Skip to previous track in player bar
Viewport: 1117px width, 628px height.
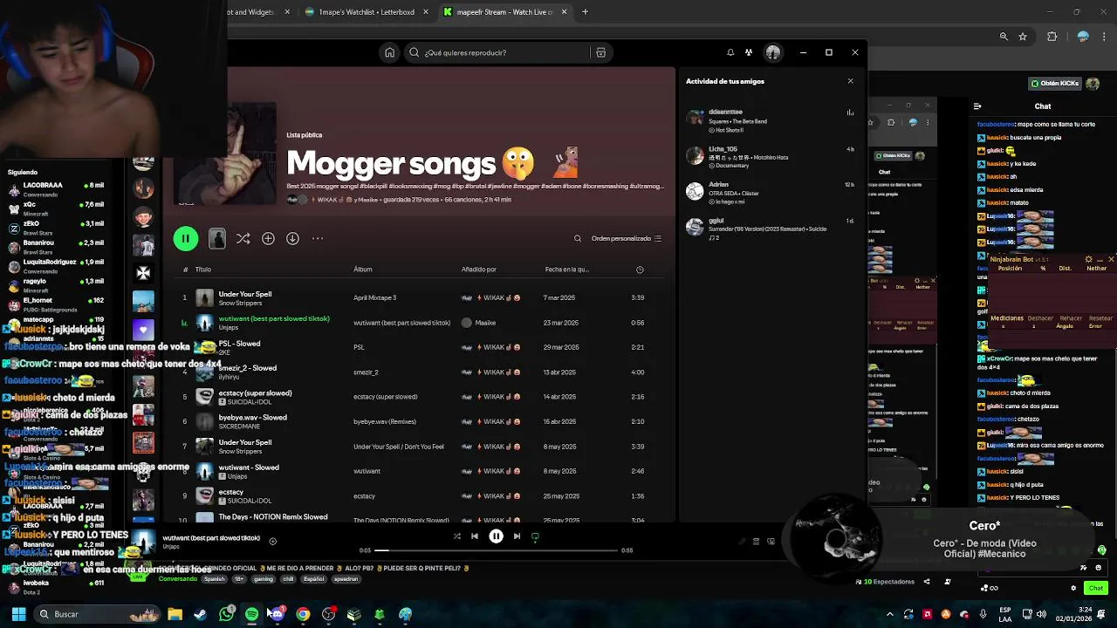pyautogui.click(x=475, y=536)
